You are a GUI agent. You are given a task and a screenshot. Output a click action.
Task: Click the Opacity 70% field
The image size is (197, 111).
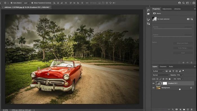179,75
